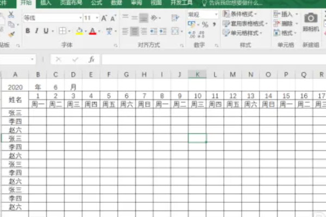326x217 pixels.
Task: Select the 姓名 header cell
Action: click(x=15, y=100)
